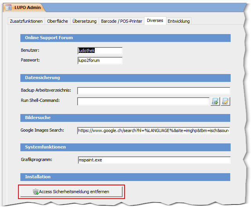Image resolution: width=251 pixels, height=210 pixels.
Task: Click the LUPO Admin window tab
Action: pyautogui.click(x=24, y=7)
